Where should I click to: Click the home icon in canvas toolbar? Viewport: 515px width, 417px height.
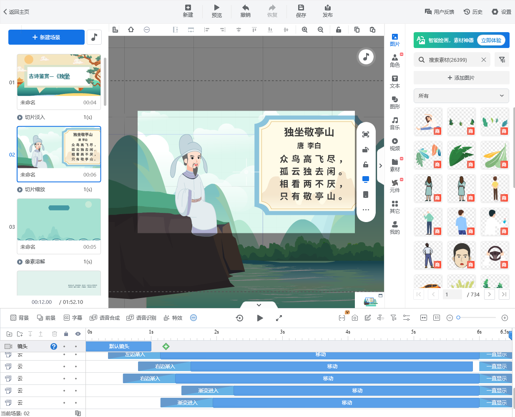click(x=131, y=30)
